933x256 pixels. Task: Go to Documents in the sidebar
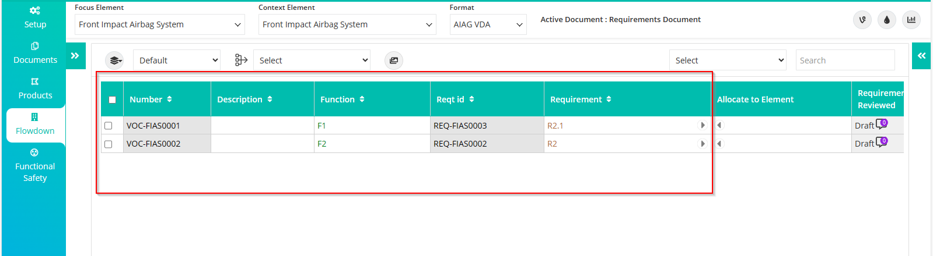tap(35, 53)
